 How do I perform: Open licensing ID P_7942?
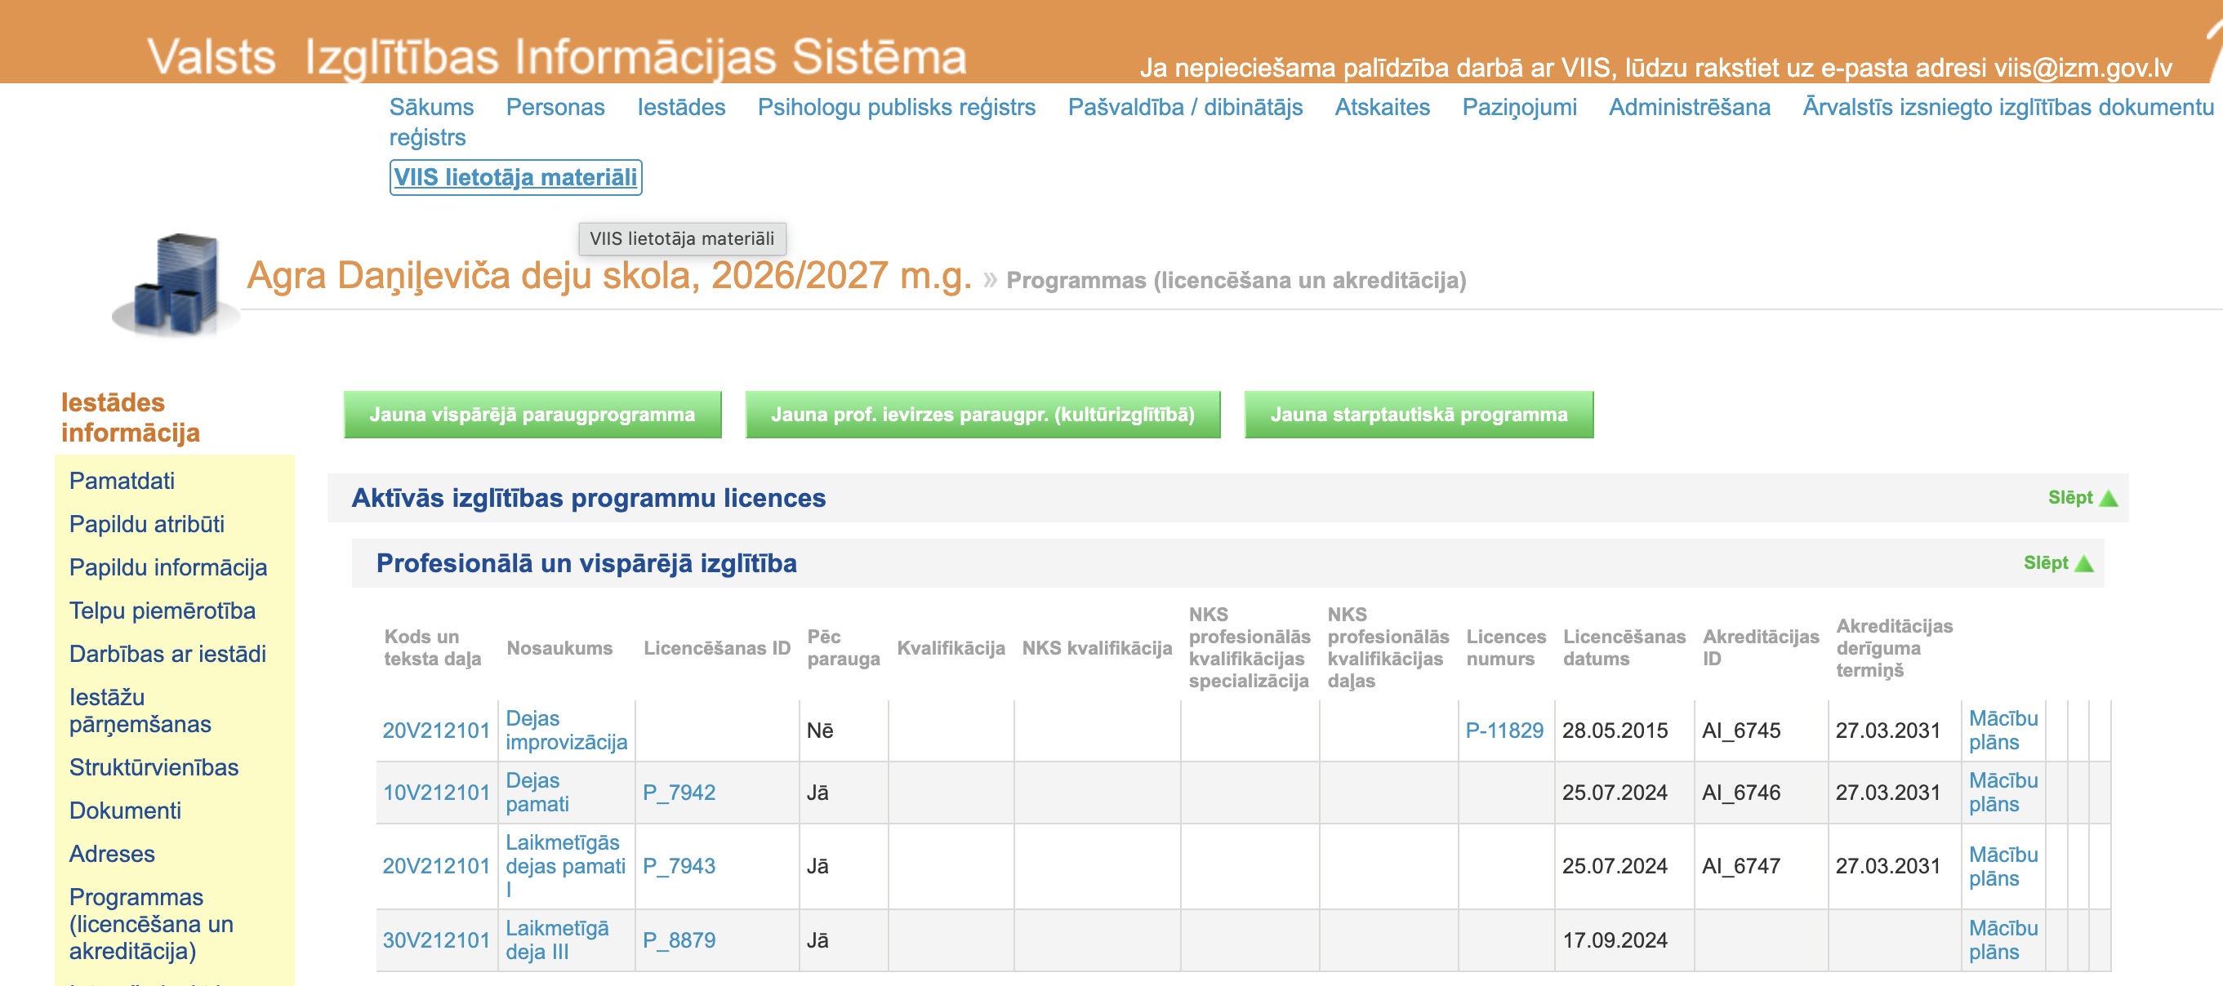pyautogui.click(x=679, y=792)
